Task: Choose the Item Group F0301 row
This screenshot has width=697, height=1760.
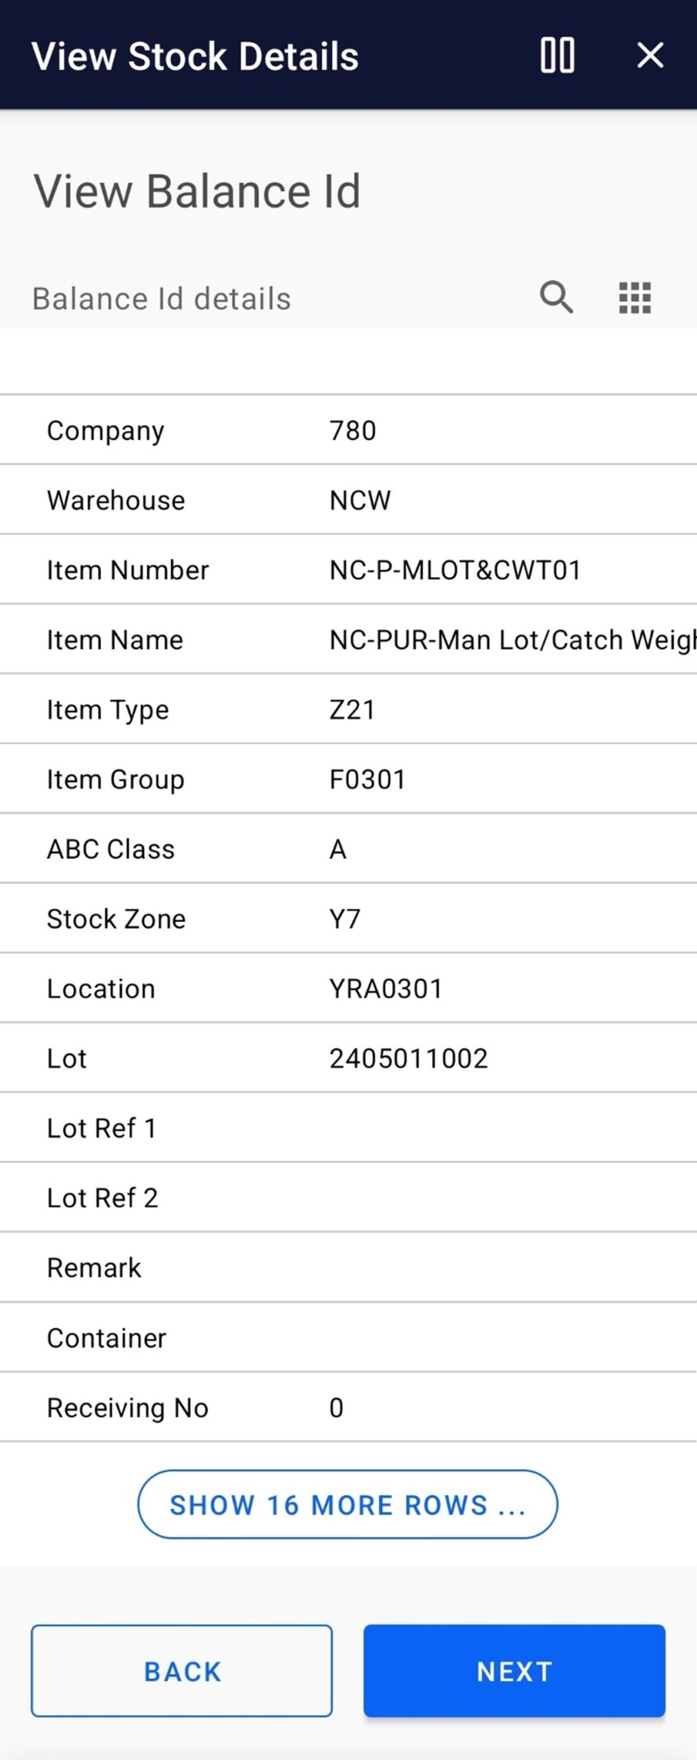Action: [348, 780]
